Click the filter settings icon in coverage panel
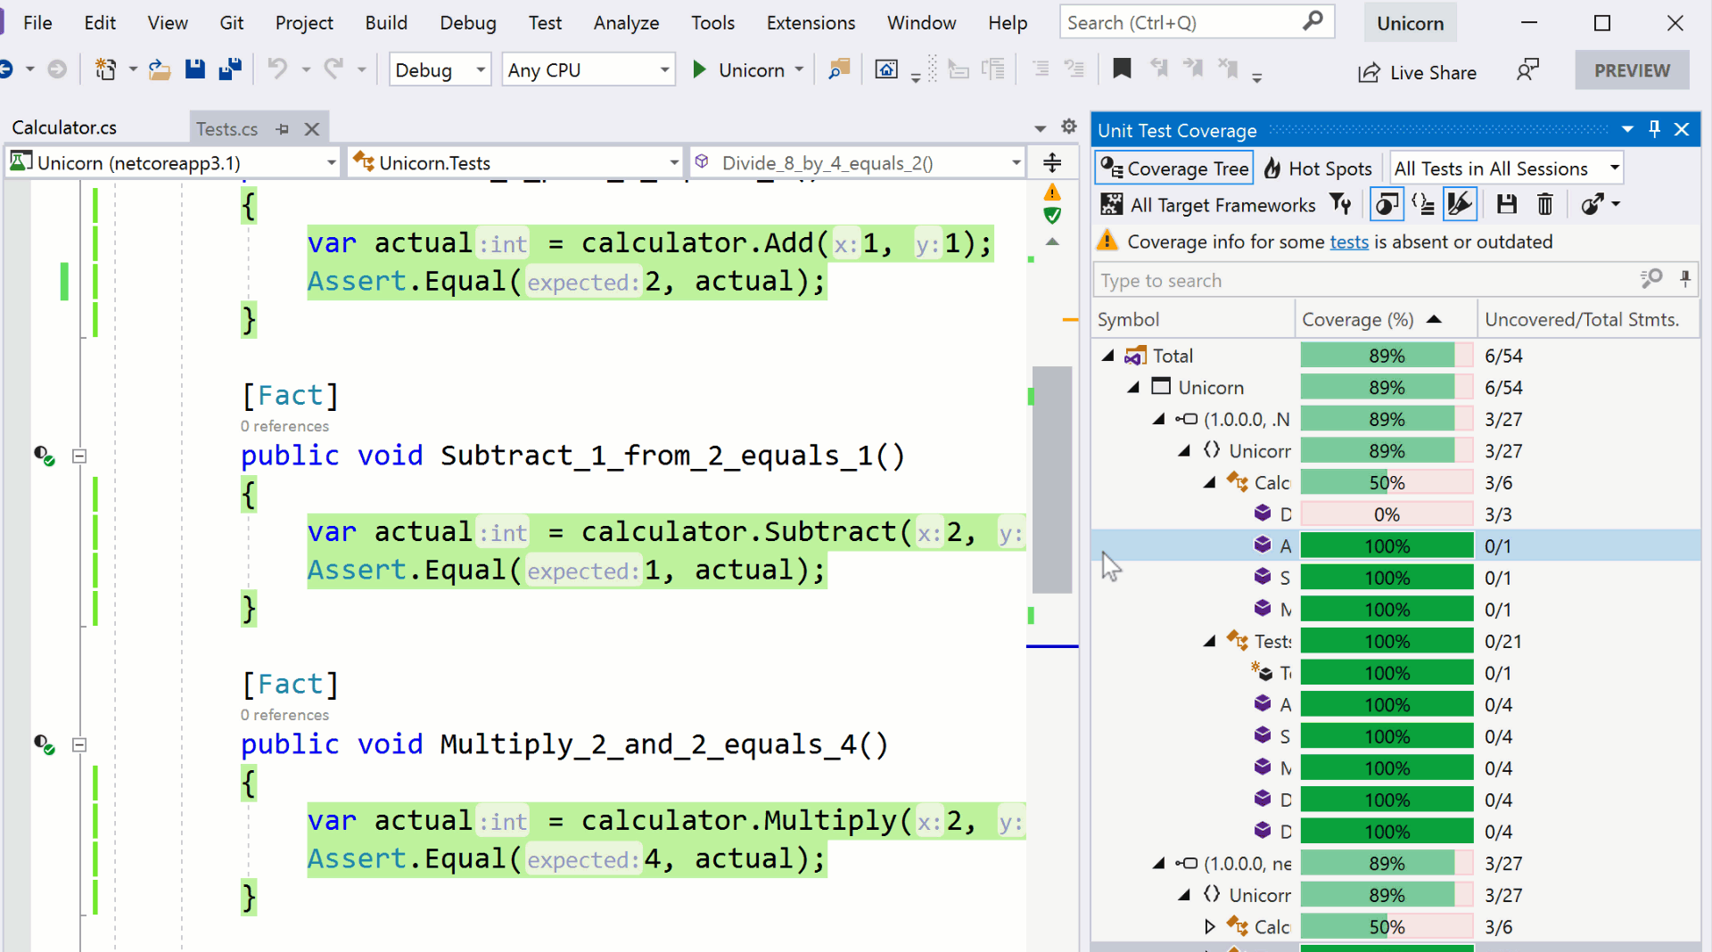This screenshot has height=952, width=1712. point(1340,204)
